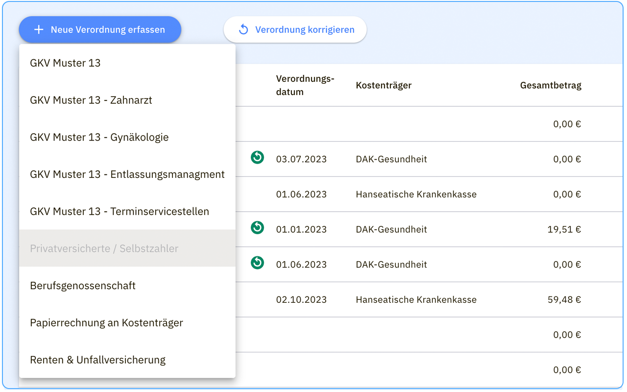This screenshot has height=392, width=627.
Task: Choose GKV Muster 13 - Terminservicestellen
Action: [x=120, y=211]
